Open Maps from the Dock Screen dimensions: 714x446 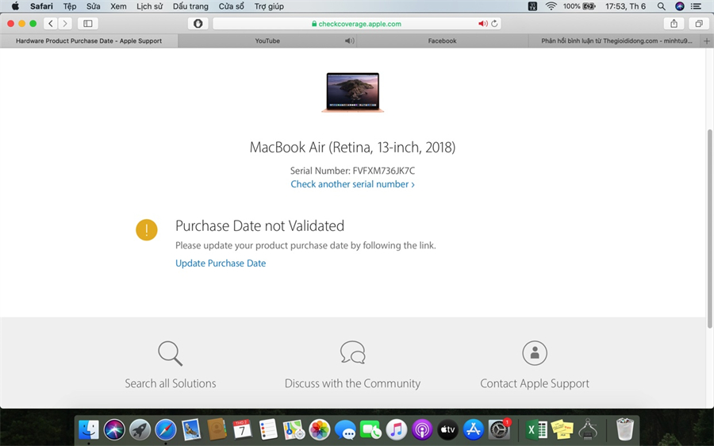294,429
